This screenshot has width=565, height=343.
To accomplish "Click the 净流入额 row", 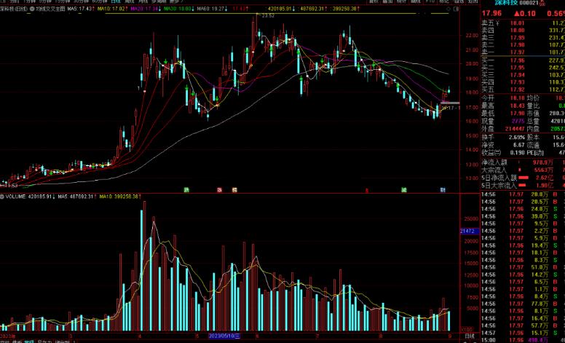I will (x=523, y=162).
